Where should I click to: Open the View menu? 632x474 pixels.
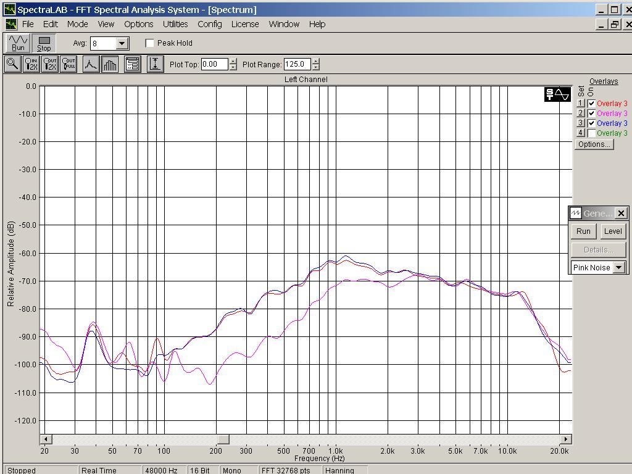pos(106,24)
